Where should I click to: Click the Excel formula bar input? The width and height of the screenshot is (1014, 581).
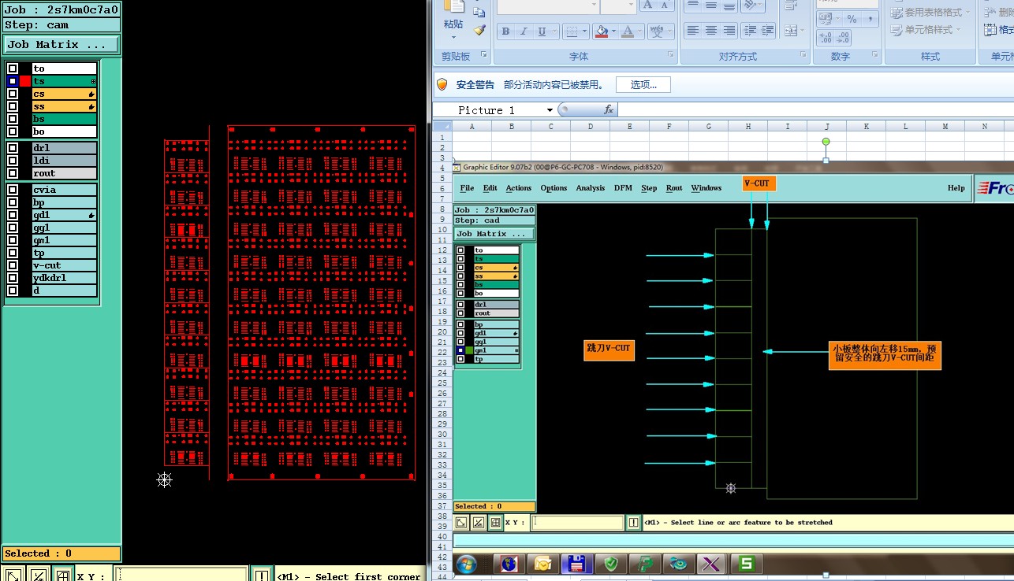(x=815, y=110)
